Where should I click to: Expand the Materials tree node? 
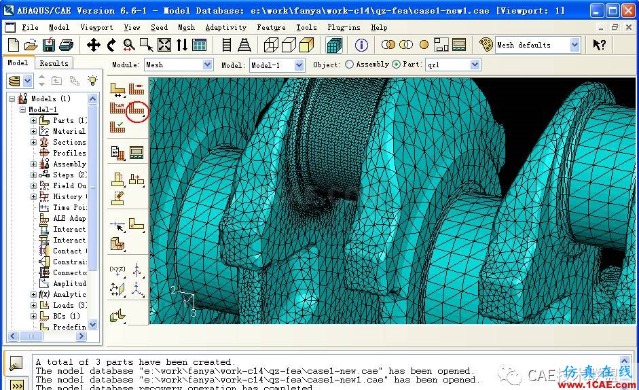[x=33, y=131]
